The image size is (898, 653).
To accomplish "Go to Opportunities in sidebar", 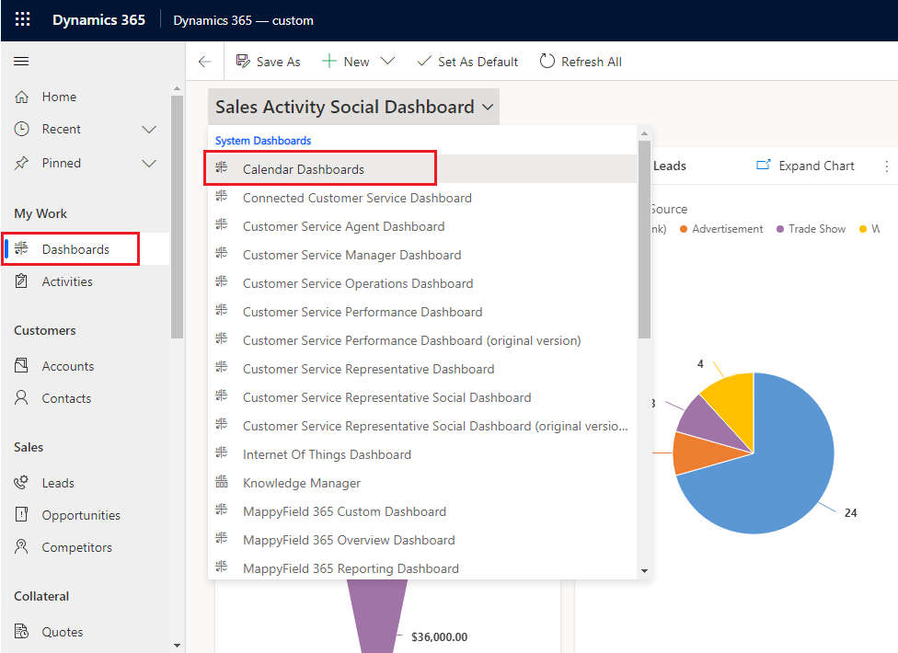I will coord(81,515).
